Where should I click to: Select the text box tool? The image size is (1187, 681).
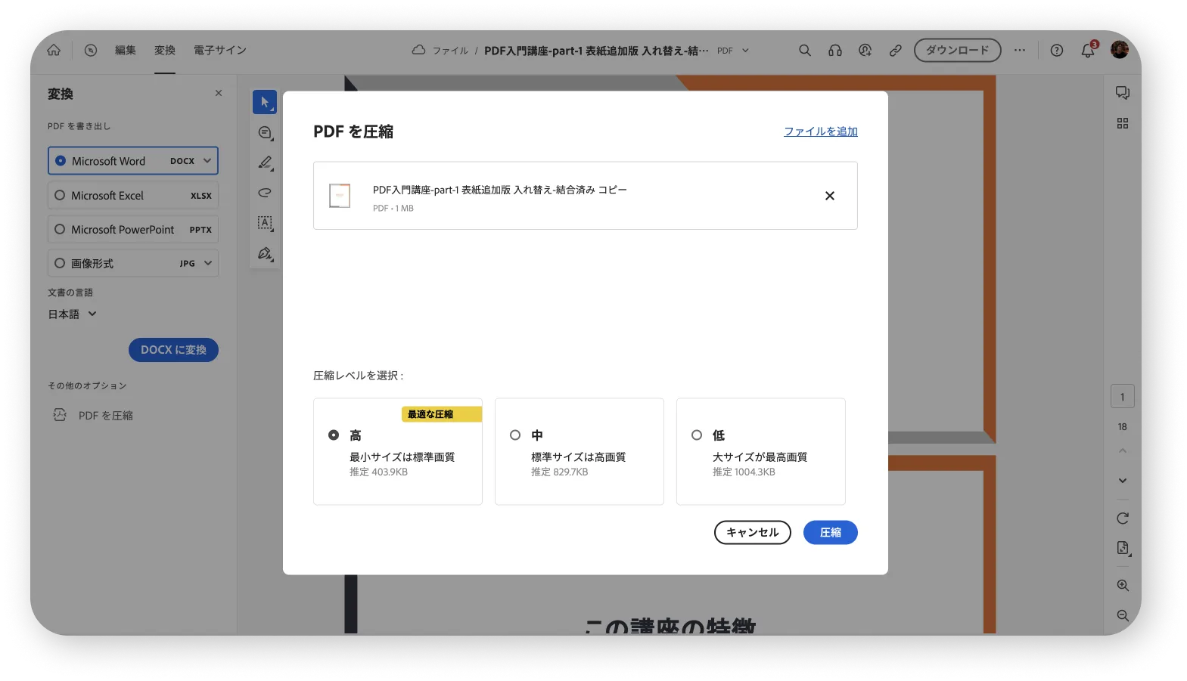tap(265, 223)
